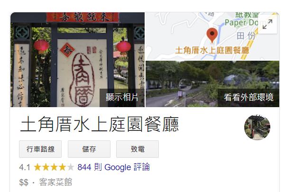Click the 致電 call button

click(x=138, y=149)
